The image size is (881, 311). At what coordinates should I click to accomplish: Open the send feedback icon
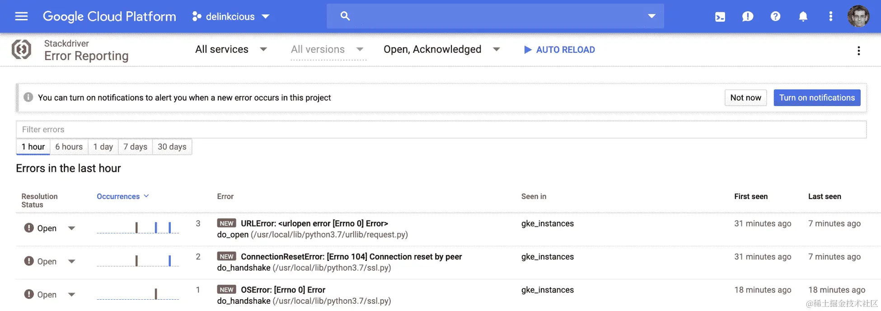748,17
